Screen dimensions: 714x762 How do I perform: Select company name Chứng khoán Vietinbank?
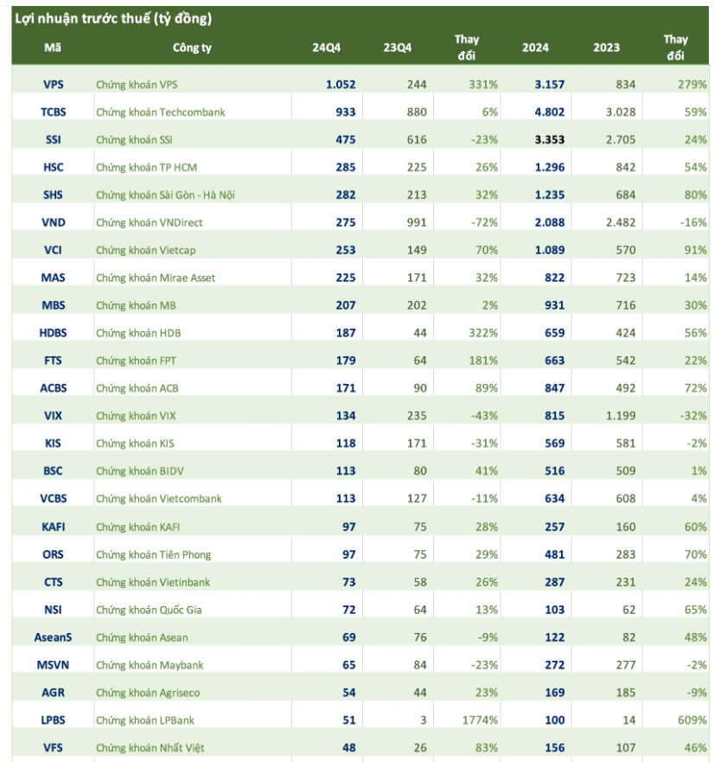tap(153, 582)
